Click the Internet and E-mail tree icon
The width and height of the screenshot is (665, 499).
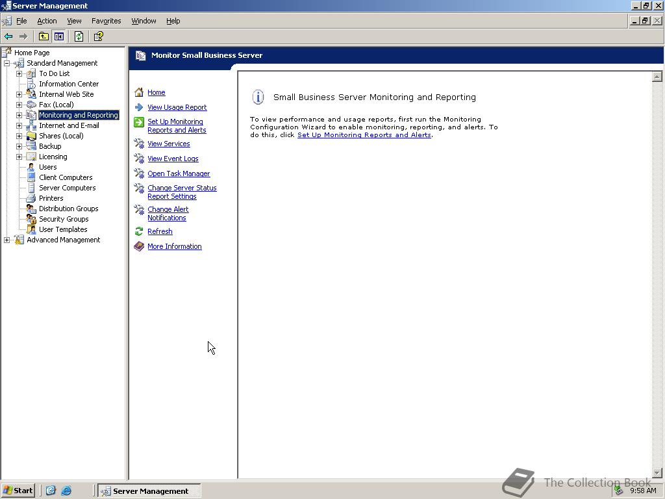click(31, 125)
